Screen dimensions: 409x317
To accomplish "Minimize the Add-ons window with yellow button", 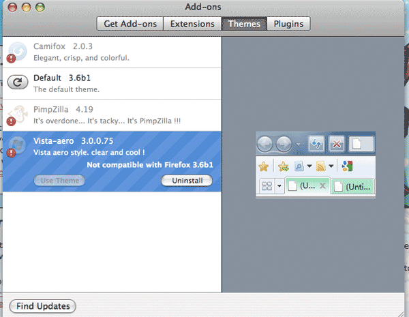I will click(x=26, y=7).
